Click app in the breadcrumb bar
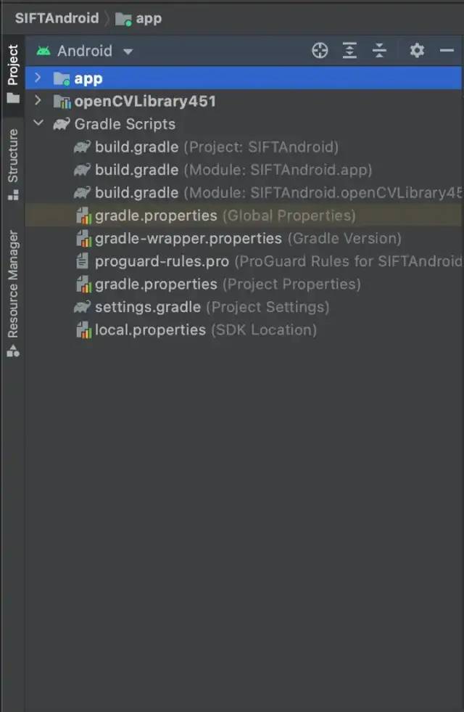 click(149, 18)
